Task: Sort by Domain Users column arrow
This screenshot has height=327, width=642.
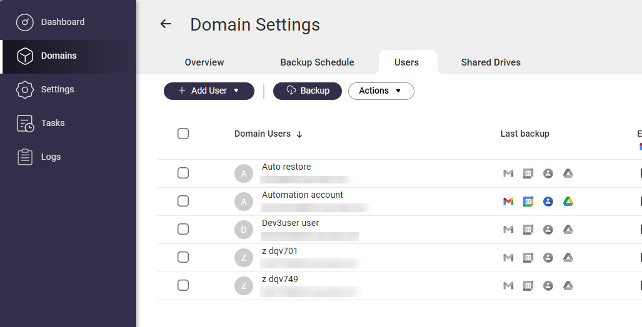Action: click(x=299, y=134)
